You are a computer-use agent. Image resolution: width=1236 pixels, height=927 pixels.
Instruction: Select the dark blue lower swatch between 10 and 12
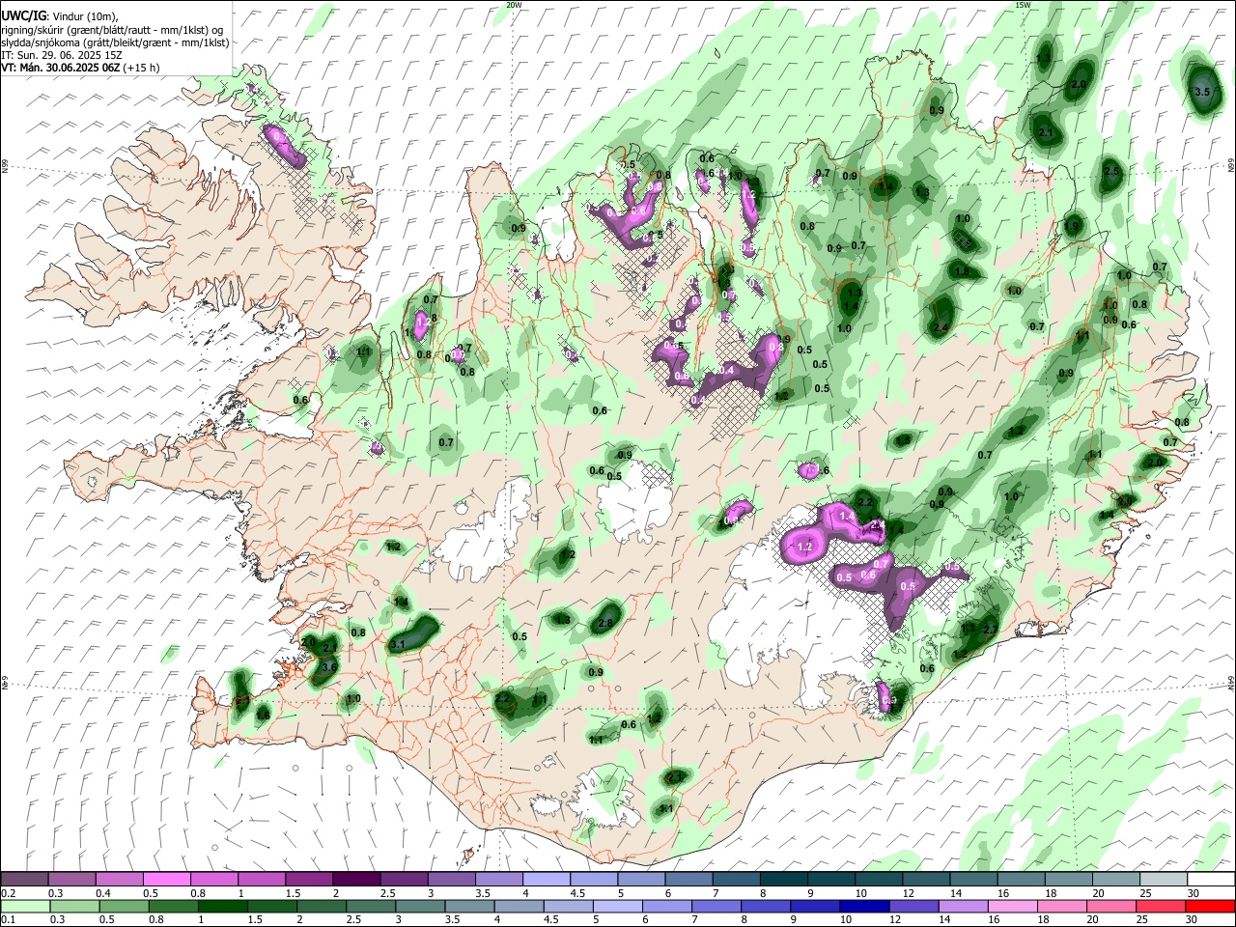tap(863, 907)
